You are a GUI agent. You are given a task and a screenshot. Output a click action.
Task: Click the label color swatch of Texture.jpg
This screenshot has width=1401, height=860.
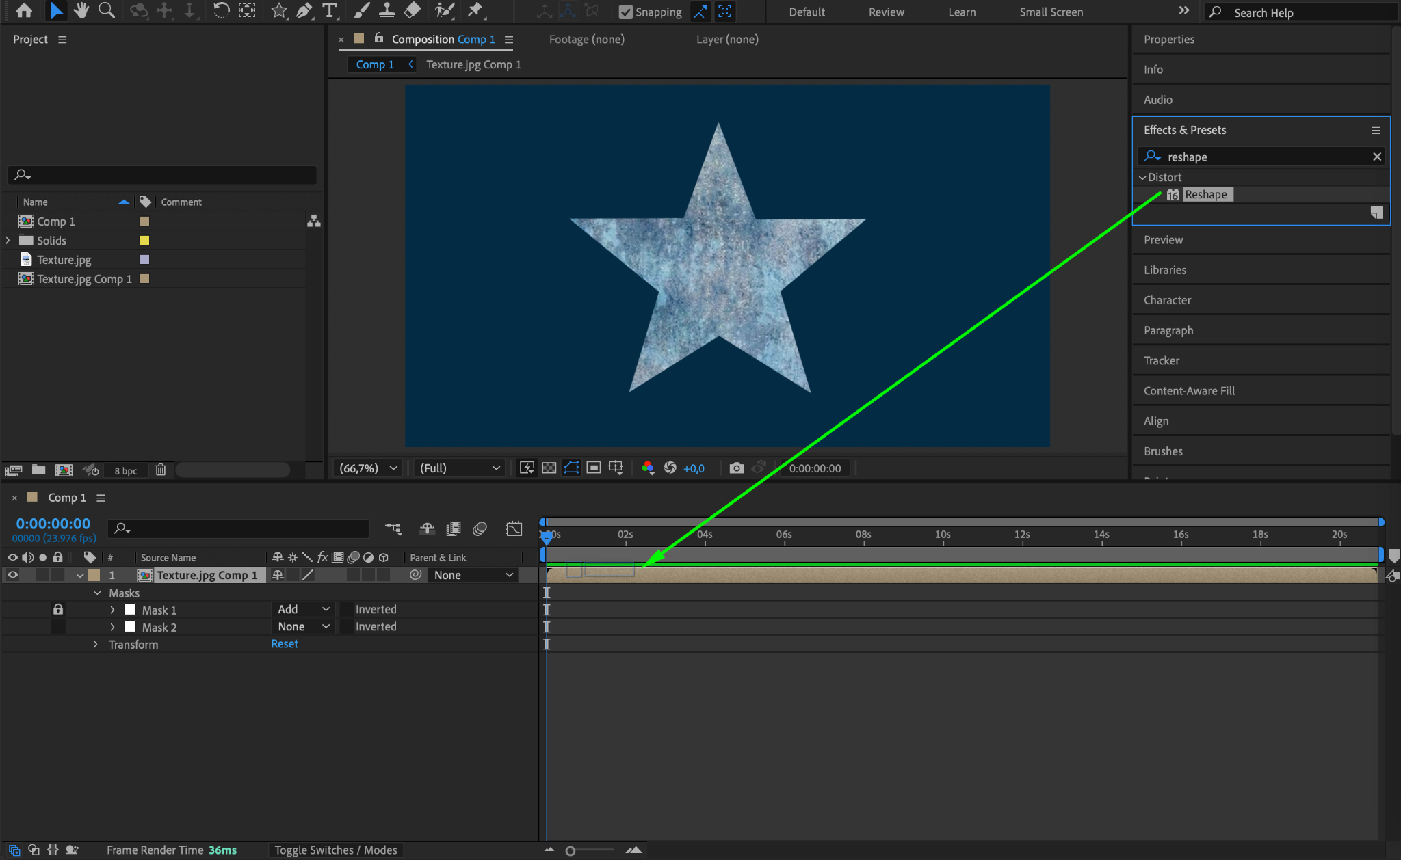pos(144,260)
